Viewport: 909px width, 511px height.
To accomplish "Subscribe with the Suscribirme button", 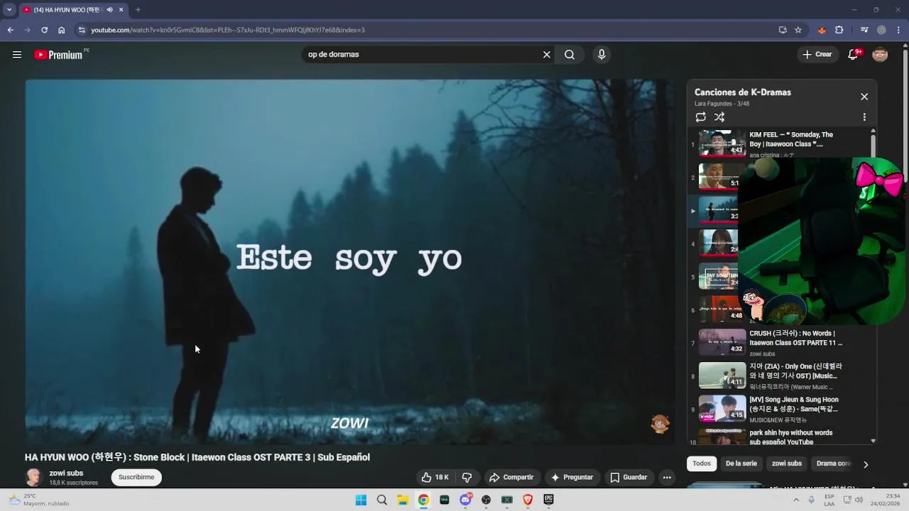I will [x=136, y=478].
